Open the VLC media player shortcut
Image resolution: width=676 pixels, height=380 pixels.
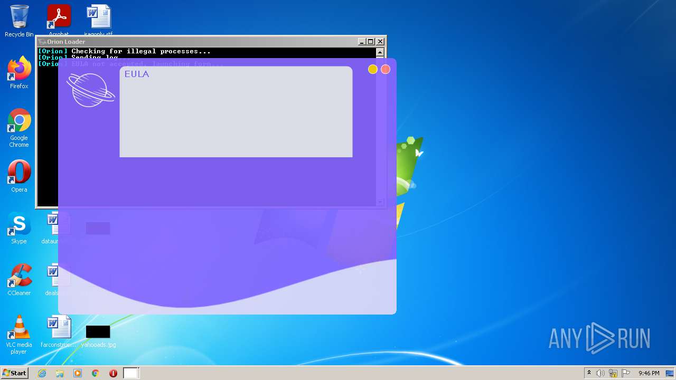[19, 335]
